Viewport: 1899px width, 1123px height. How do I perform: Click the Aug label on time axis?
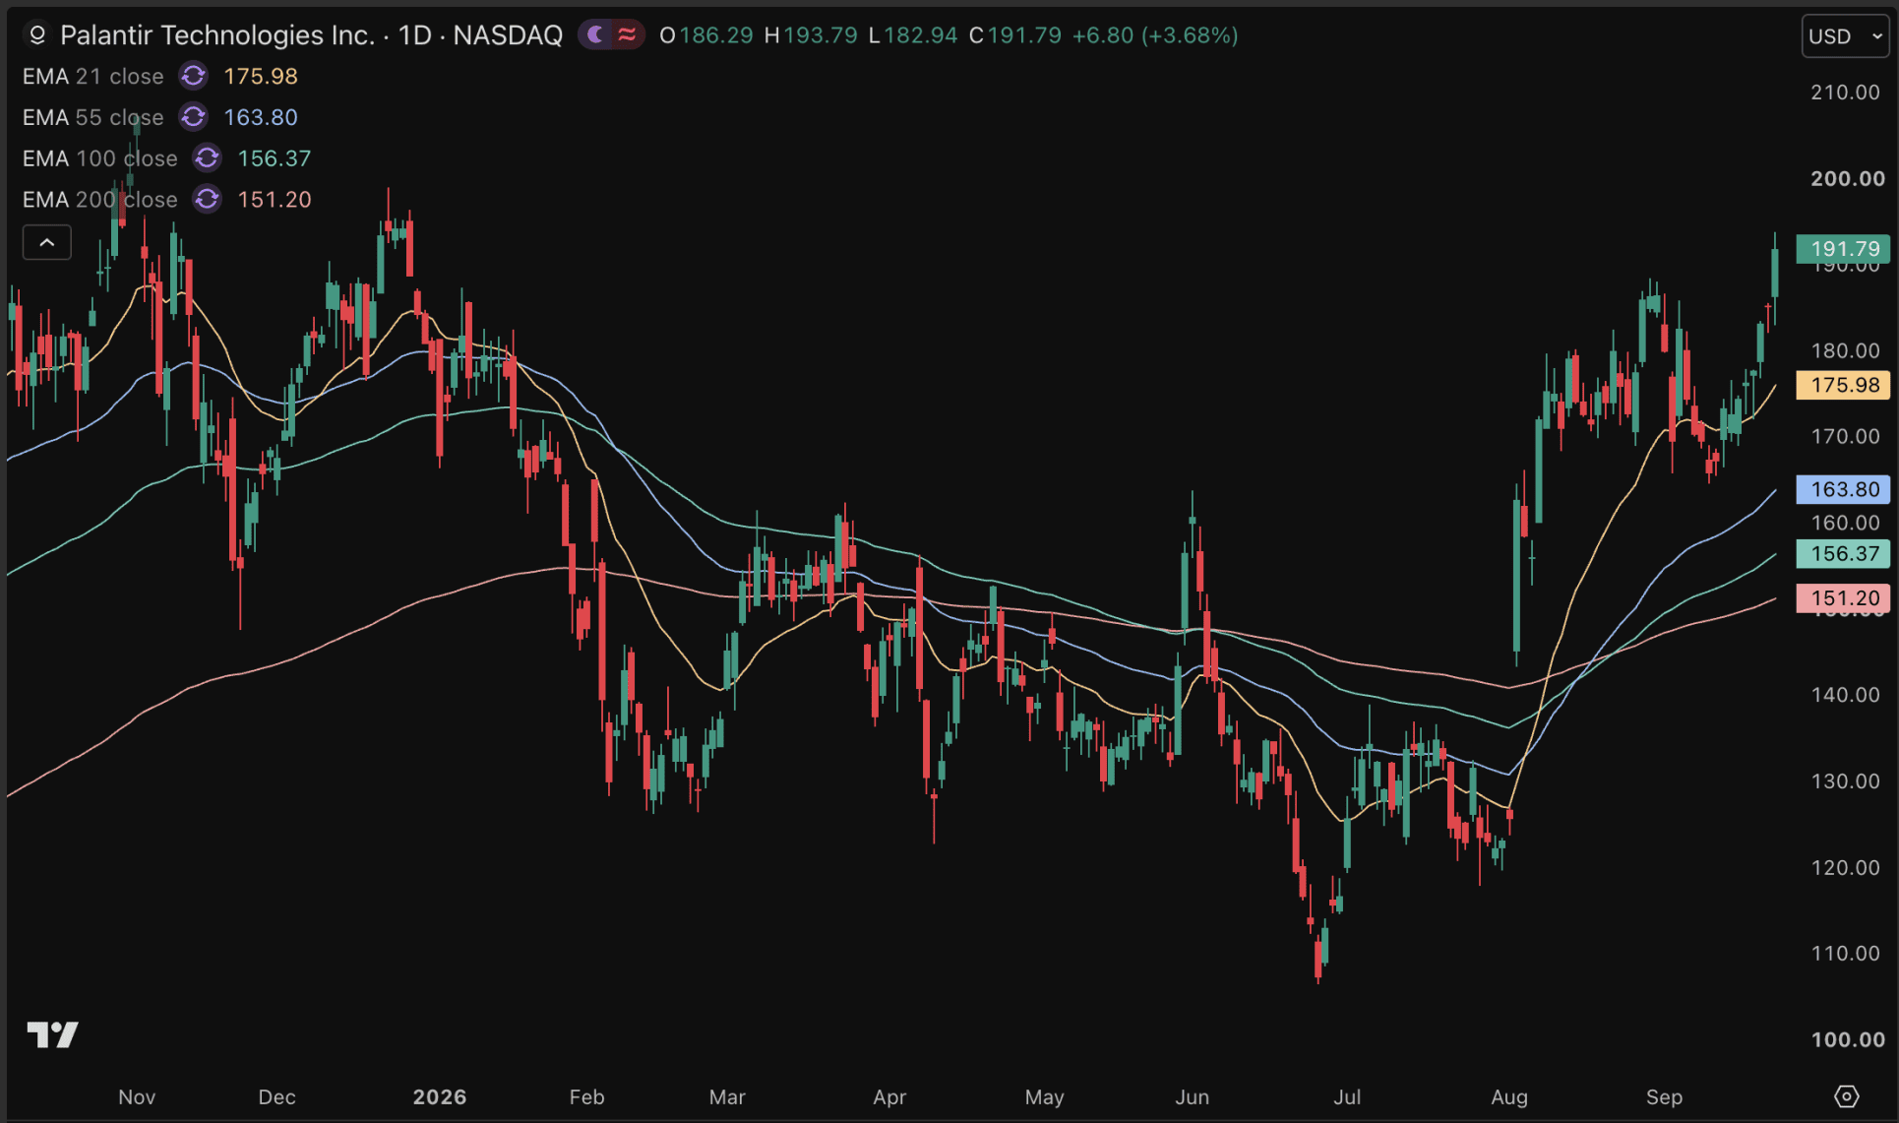[x=1509, y=1096]
